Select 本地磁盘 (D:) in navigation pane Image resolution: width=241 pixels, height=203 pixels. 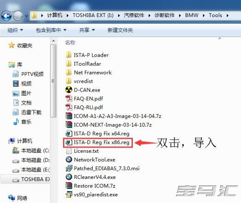(x=31, y=160)
